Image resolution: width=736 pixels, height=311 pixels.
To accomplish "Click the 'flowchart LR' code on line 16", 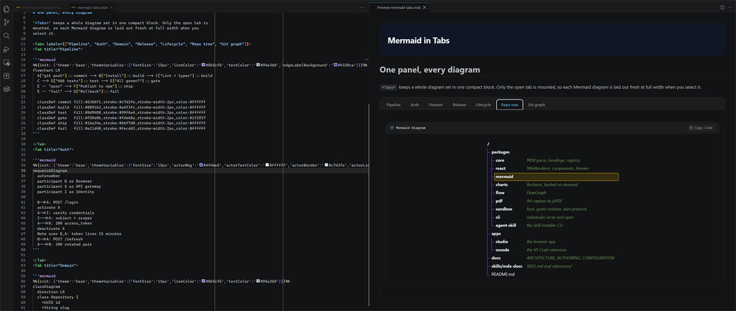I will tap(45, 70).
